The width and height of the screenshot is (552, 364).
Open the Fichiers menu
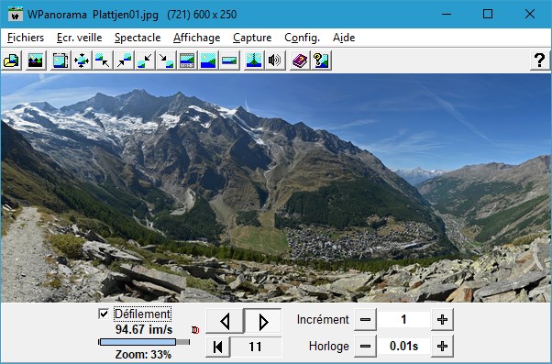tap(26, 38)
